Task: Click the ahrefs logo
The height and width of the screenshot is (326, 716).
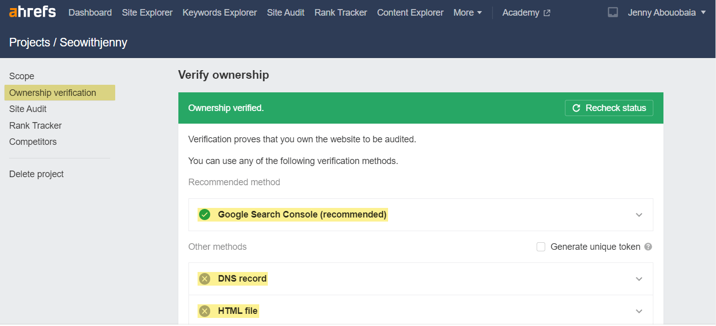Action: coord(32,12)
